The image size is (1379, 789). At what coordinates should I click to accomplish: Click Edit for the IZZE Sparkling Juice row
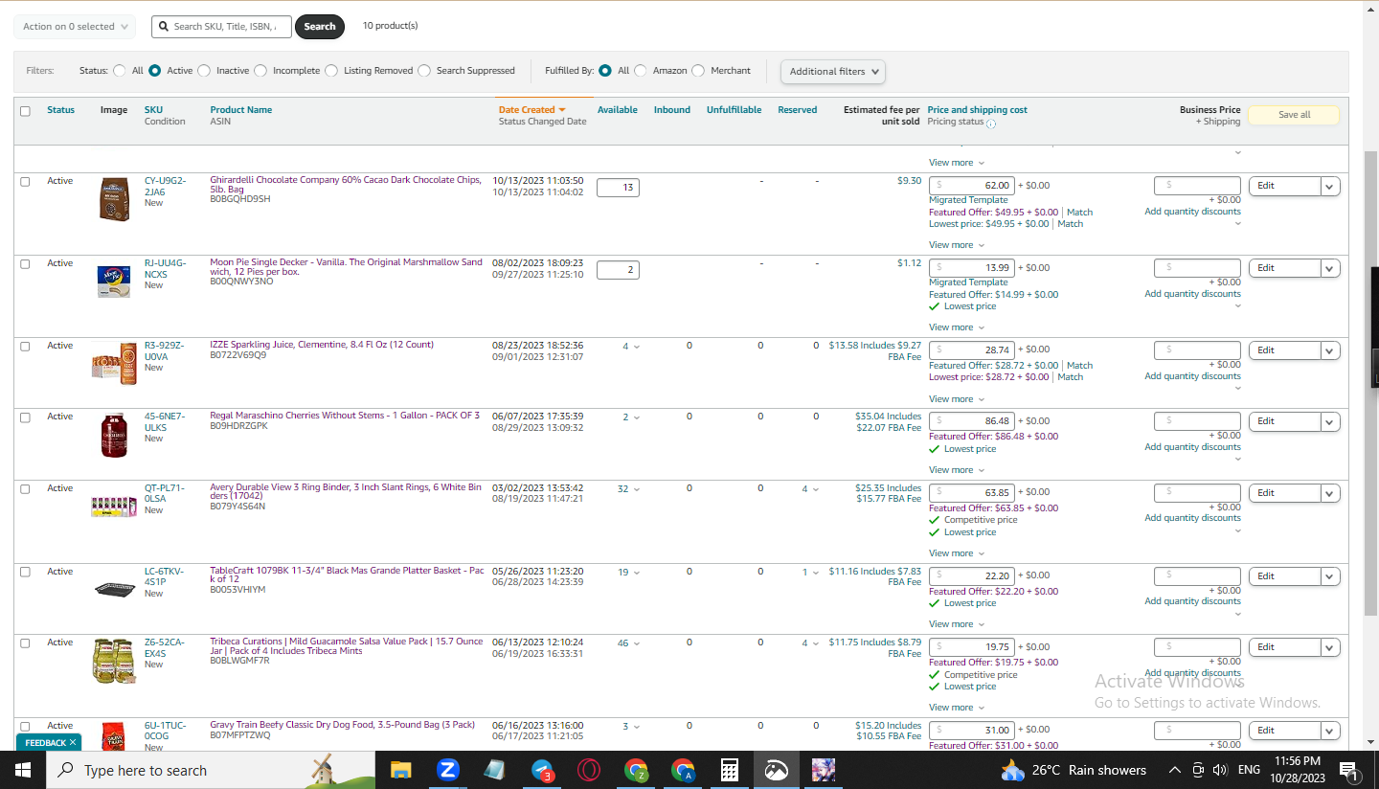(x=1284, y=350)
